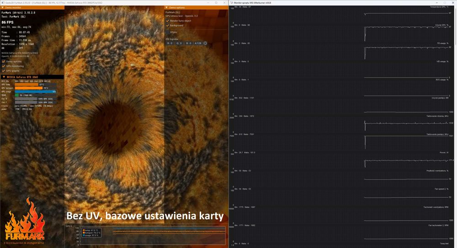
Task: Click the min, max, avg FPS line
Action: coord(16,27)
